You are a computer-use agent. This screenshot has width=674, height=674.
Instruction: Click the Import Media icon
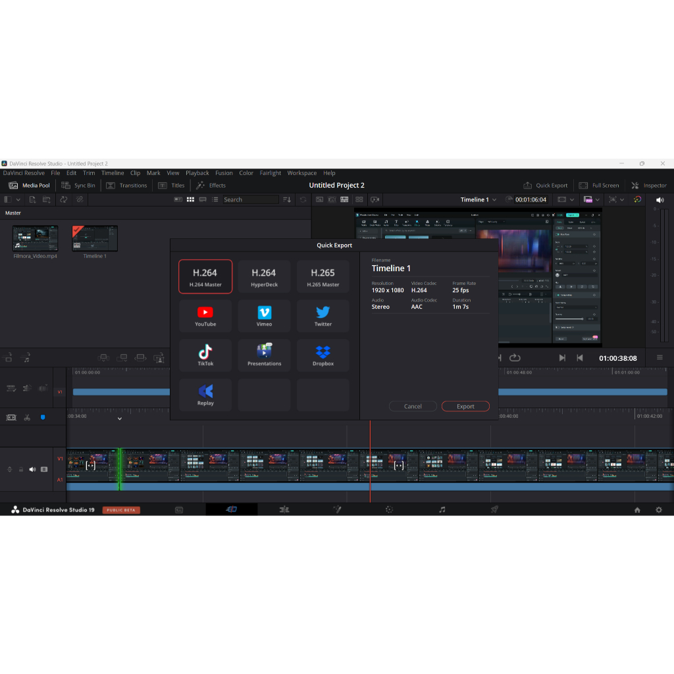(x=33, y=199)
